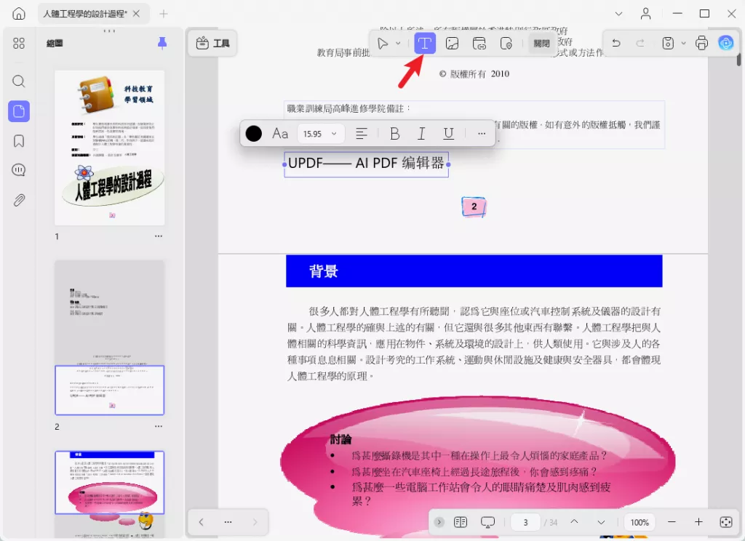Switch to the 工具 tab

pos(212,43)
